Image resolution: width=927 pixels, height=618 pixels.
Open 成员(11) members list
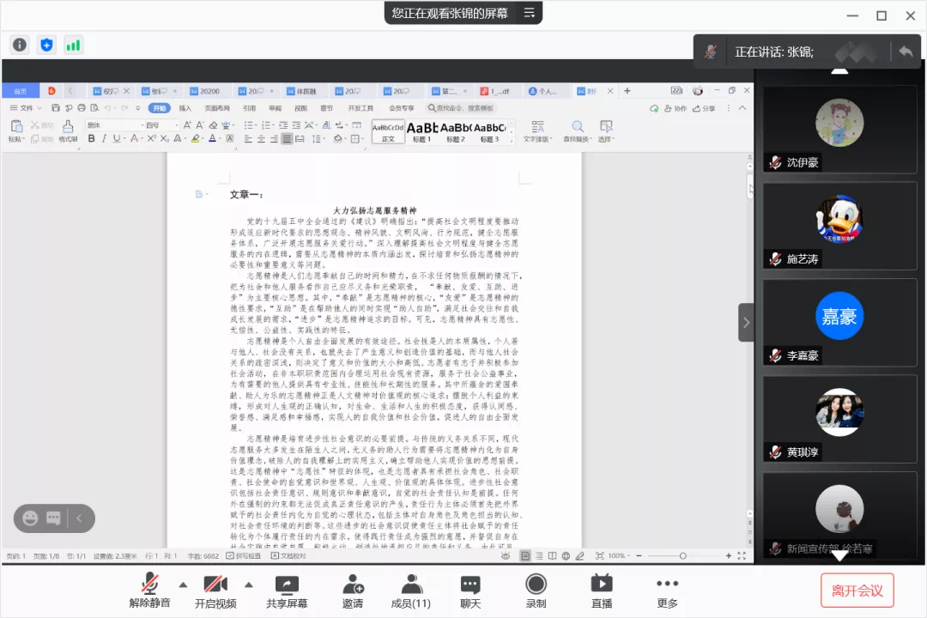tap(411, 591)
